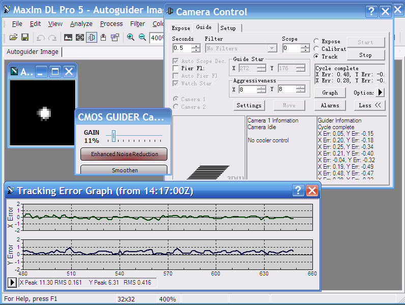
Task: Redo the action via toolbar arrow
Action: (x=52, y=38)
